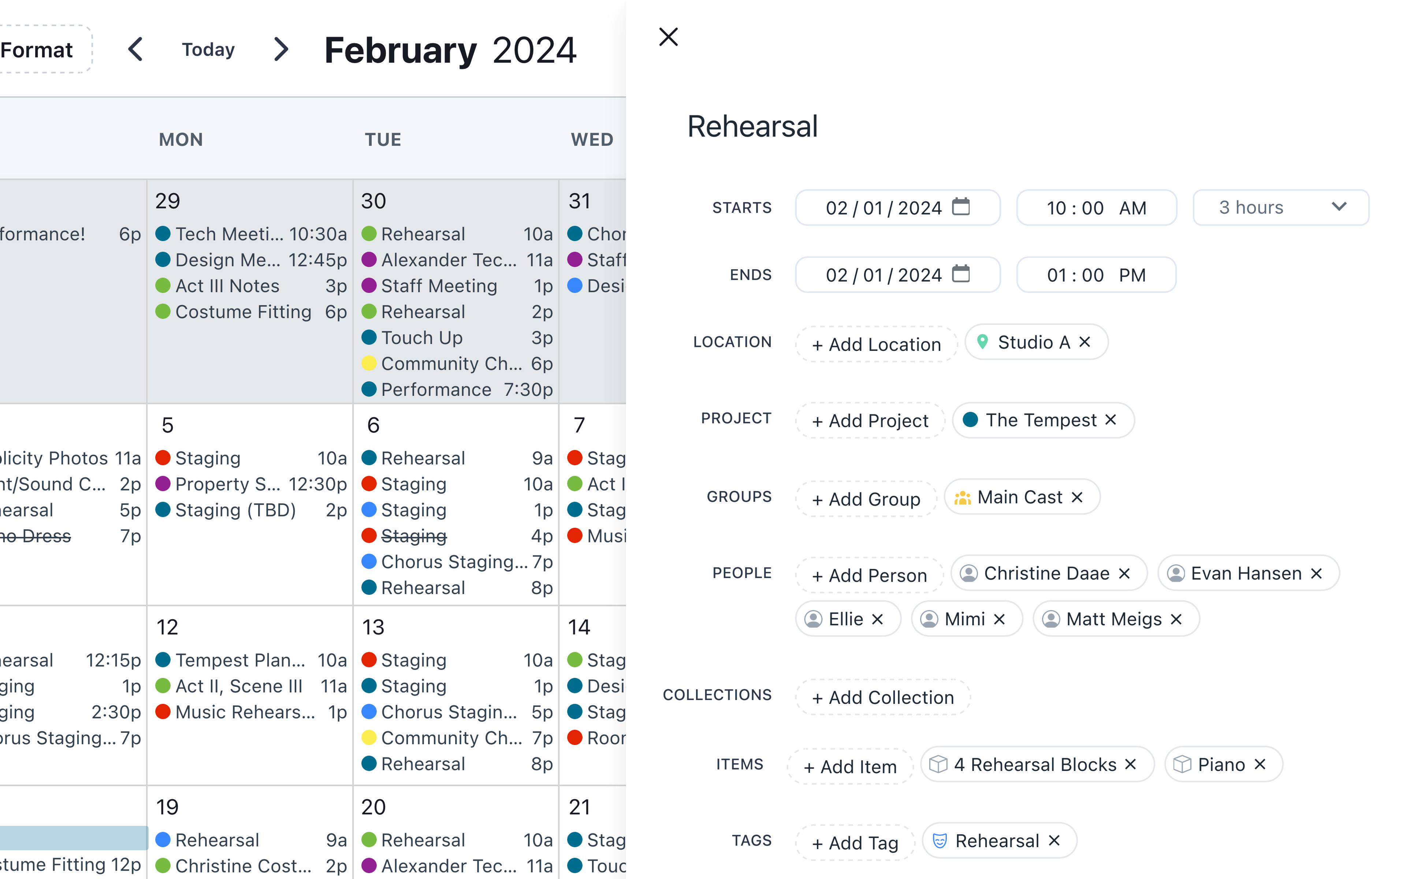Open calendar picker for start date
The width and height of the screenshot is (1406, 879).
pos(960,207)
